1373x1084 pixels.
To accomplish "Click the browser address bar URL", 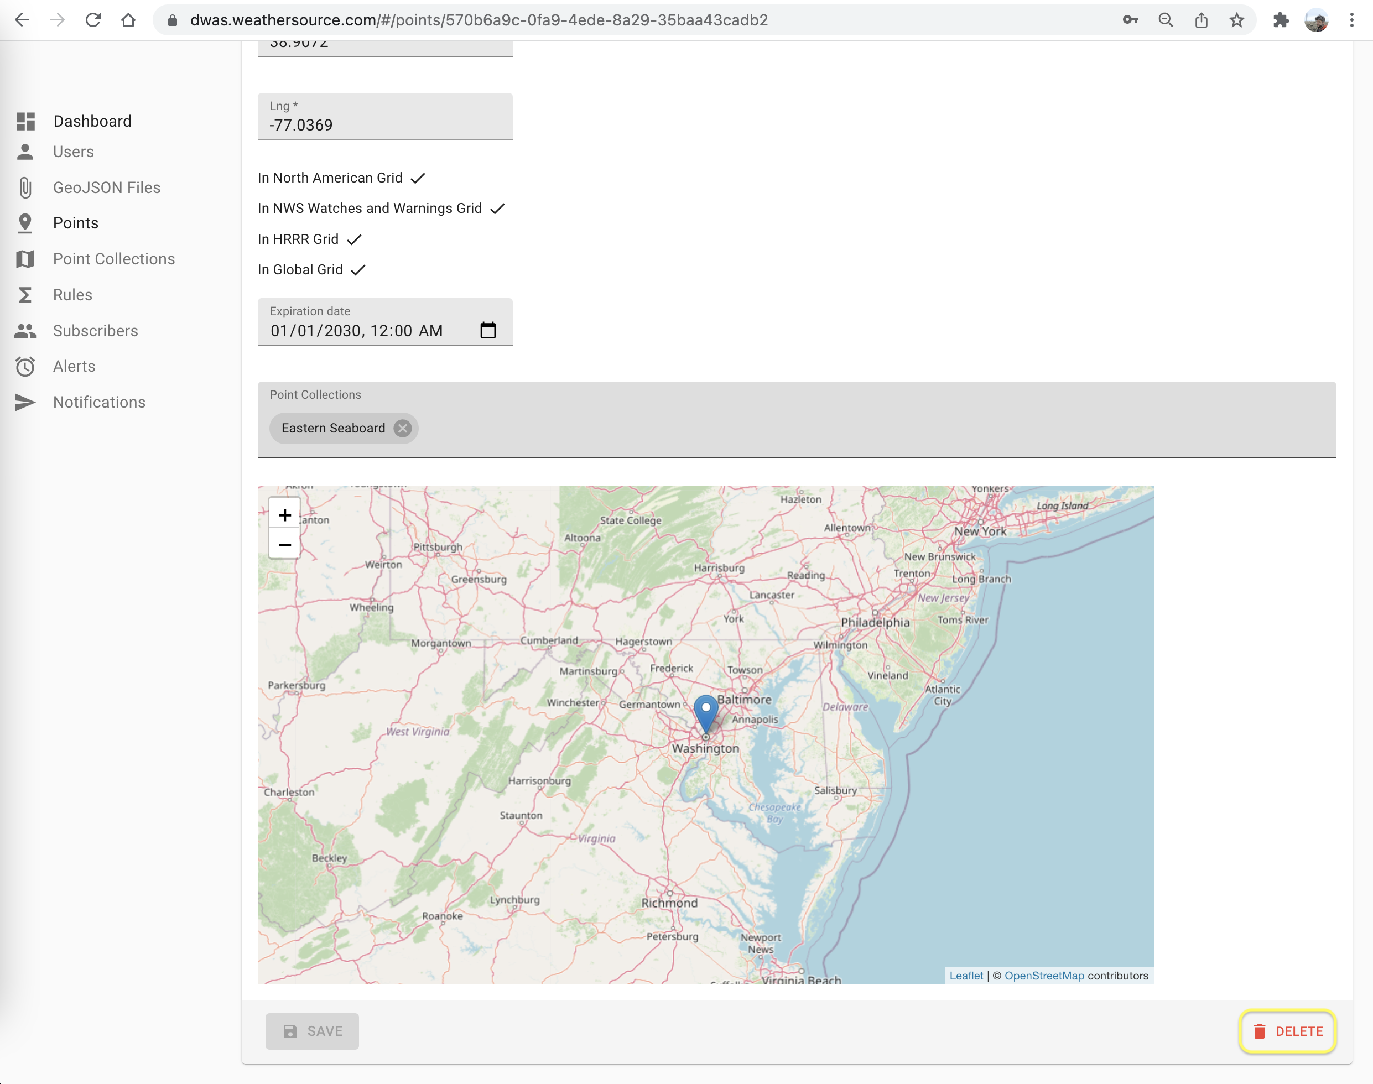I will [x=479, y=20].
